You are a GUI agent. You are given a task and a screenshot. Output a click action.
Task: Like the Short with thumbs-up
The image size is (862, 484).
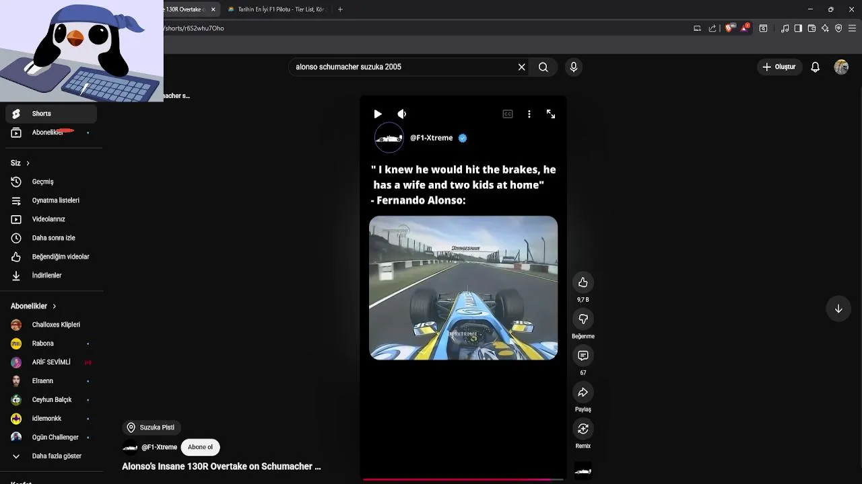pos(583,282)
